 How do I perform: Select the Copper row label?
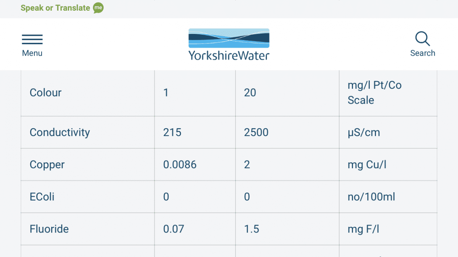pyautogui.click(x=47, y=165)
